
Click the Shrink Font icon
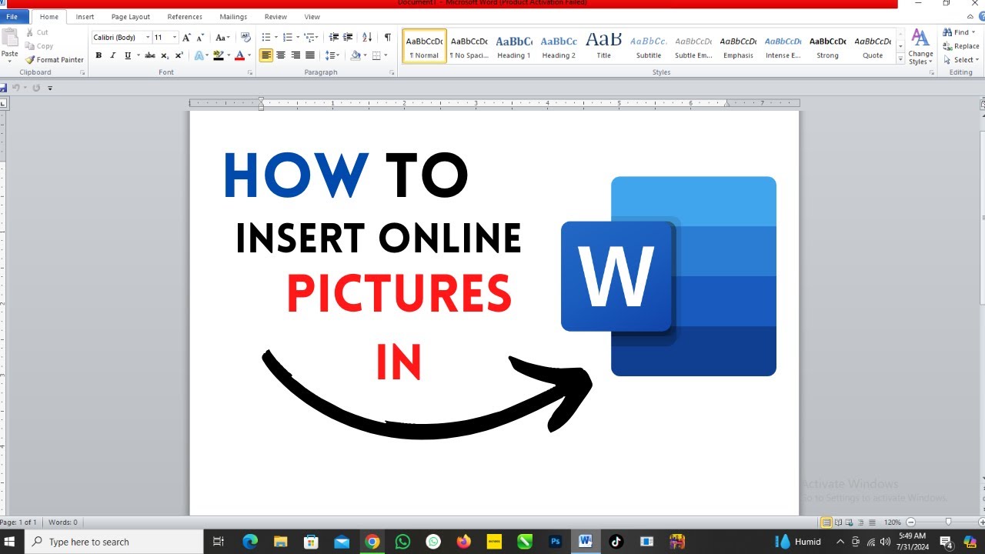pyautogui.click(x=200, y=37)
